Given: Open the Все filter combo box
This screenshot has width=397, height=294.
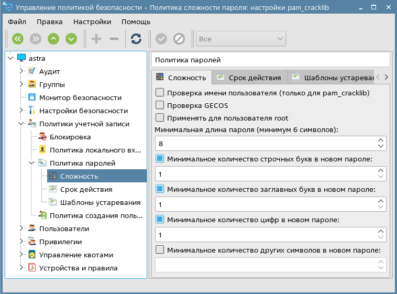Looking at the screenshot, I should pyautogui.click(x=241, y=39).
